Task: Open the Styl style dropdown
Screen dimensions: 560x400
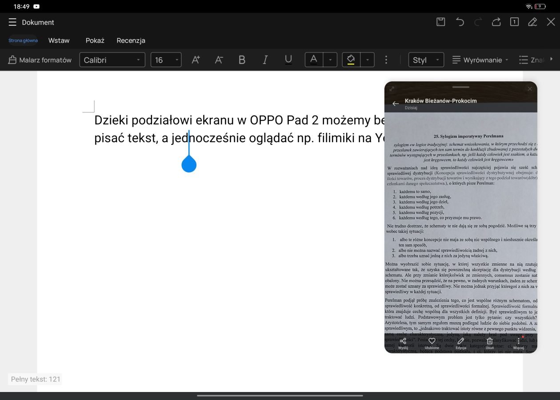Action: click(x=426, y=60)
